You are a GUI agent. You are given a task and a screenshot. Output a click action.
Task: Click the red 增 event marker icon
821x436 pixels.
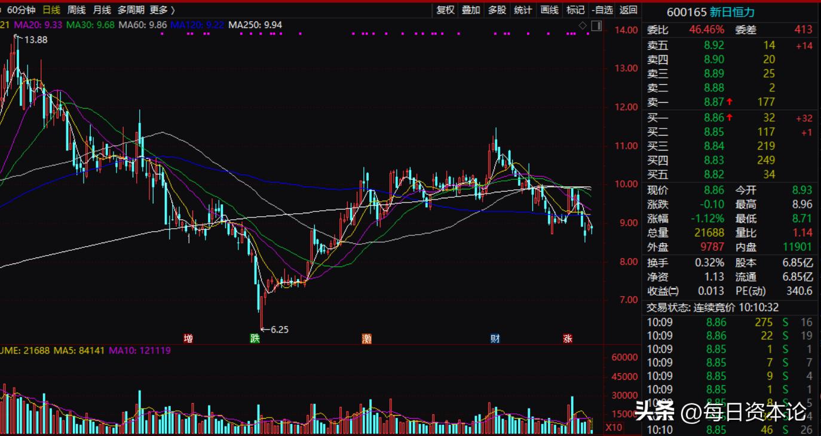pyautogui.click(x=188, y=339)
